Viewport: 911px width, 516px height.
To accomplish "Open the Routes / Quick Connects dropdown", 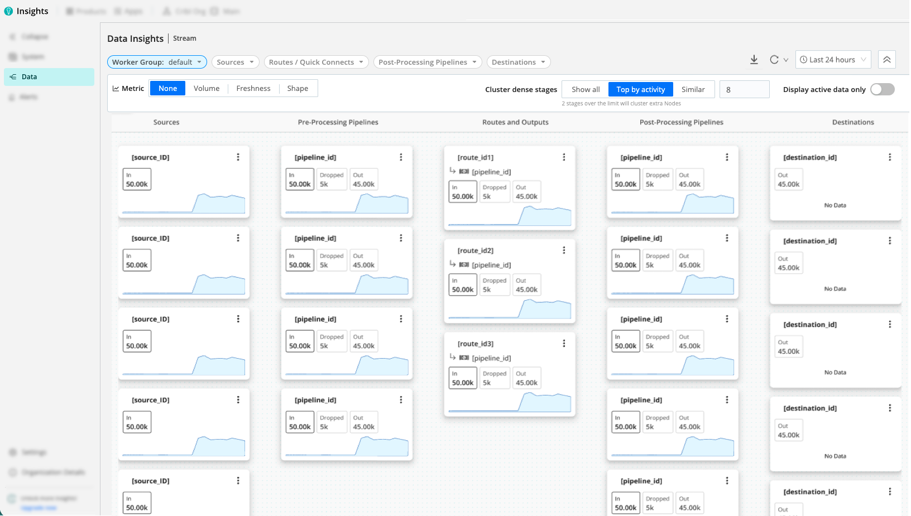I will 316,62.
